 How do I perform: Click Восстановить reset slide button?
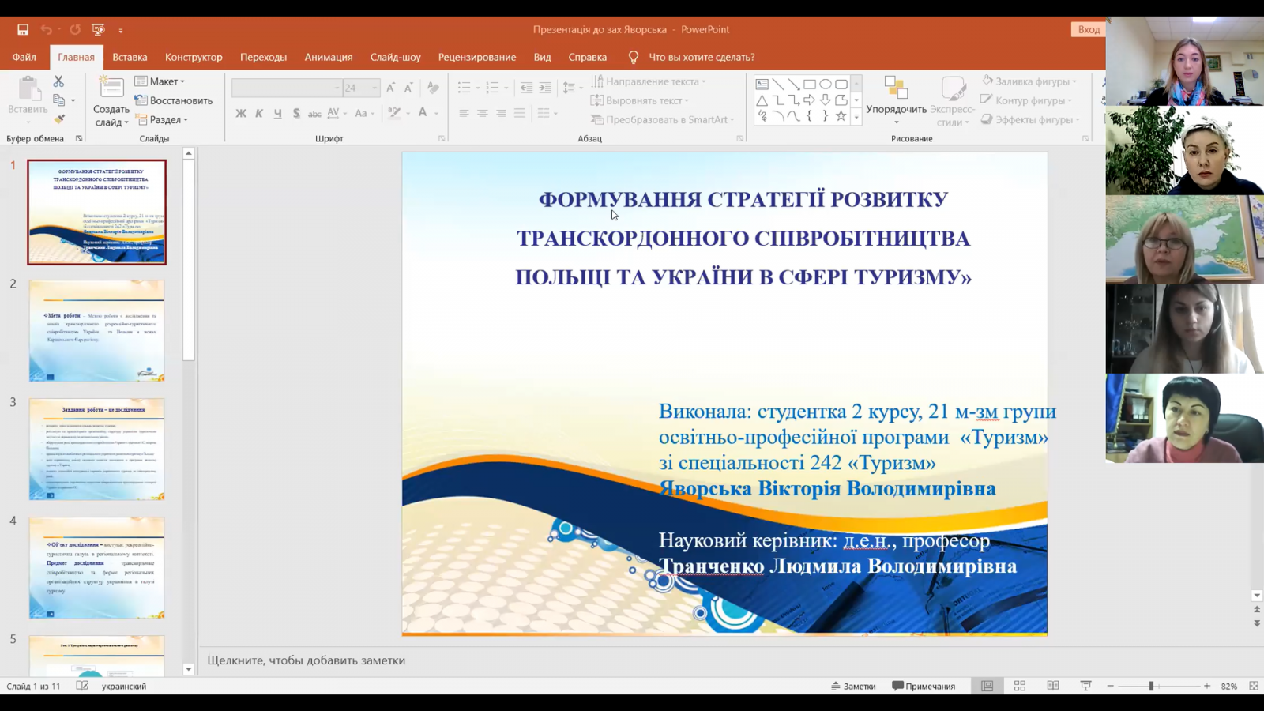tap(174, 100)
